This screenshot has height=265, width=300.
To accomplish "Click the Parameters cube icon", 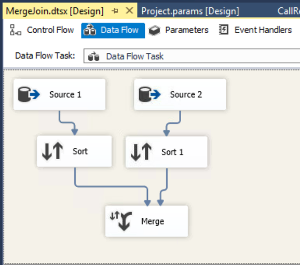I will [x=154, y=30].
